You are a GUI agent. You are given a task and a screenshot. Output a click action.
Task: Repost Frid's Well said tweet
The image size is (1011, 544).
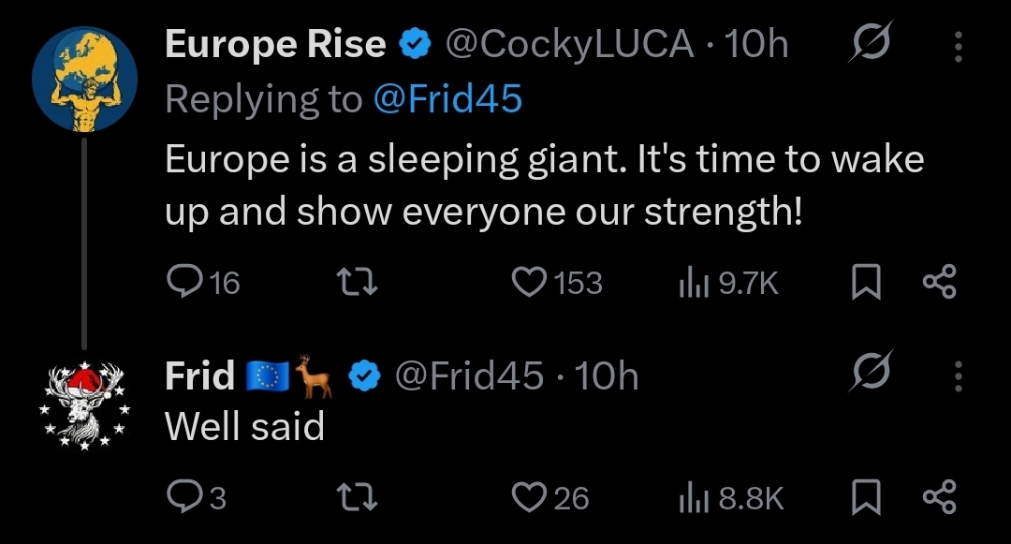(x=358, y=497)
